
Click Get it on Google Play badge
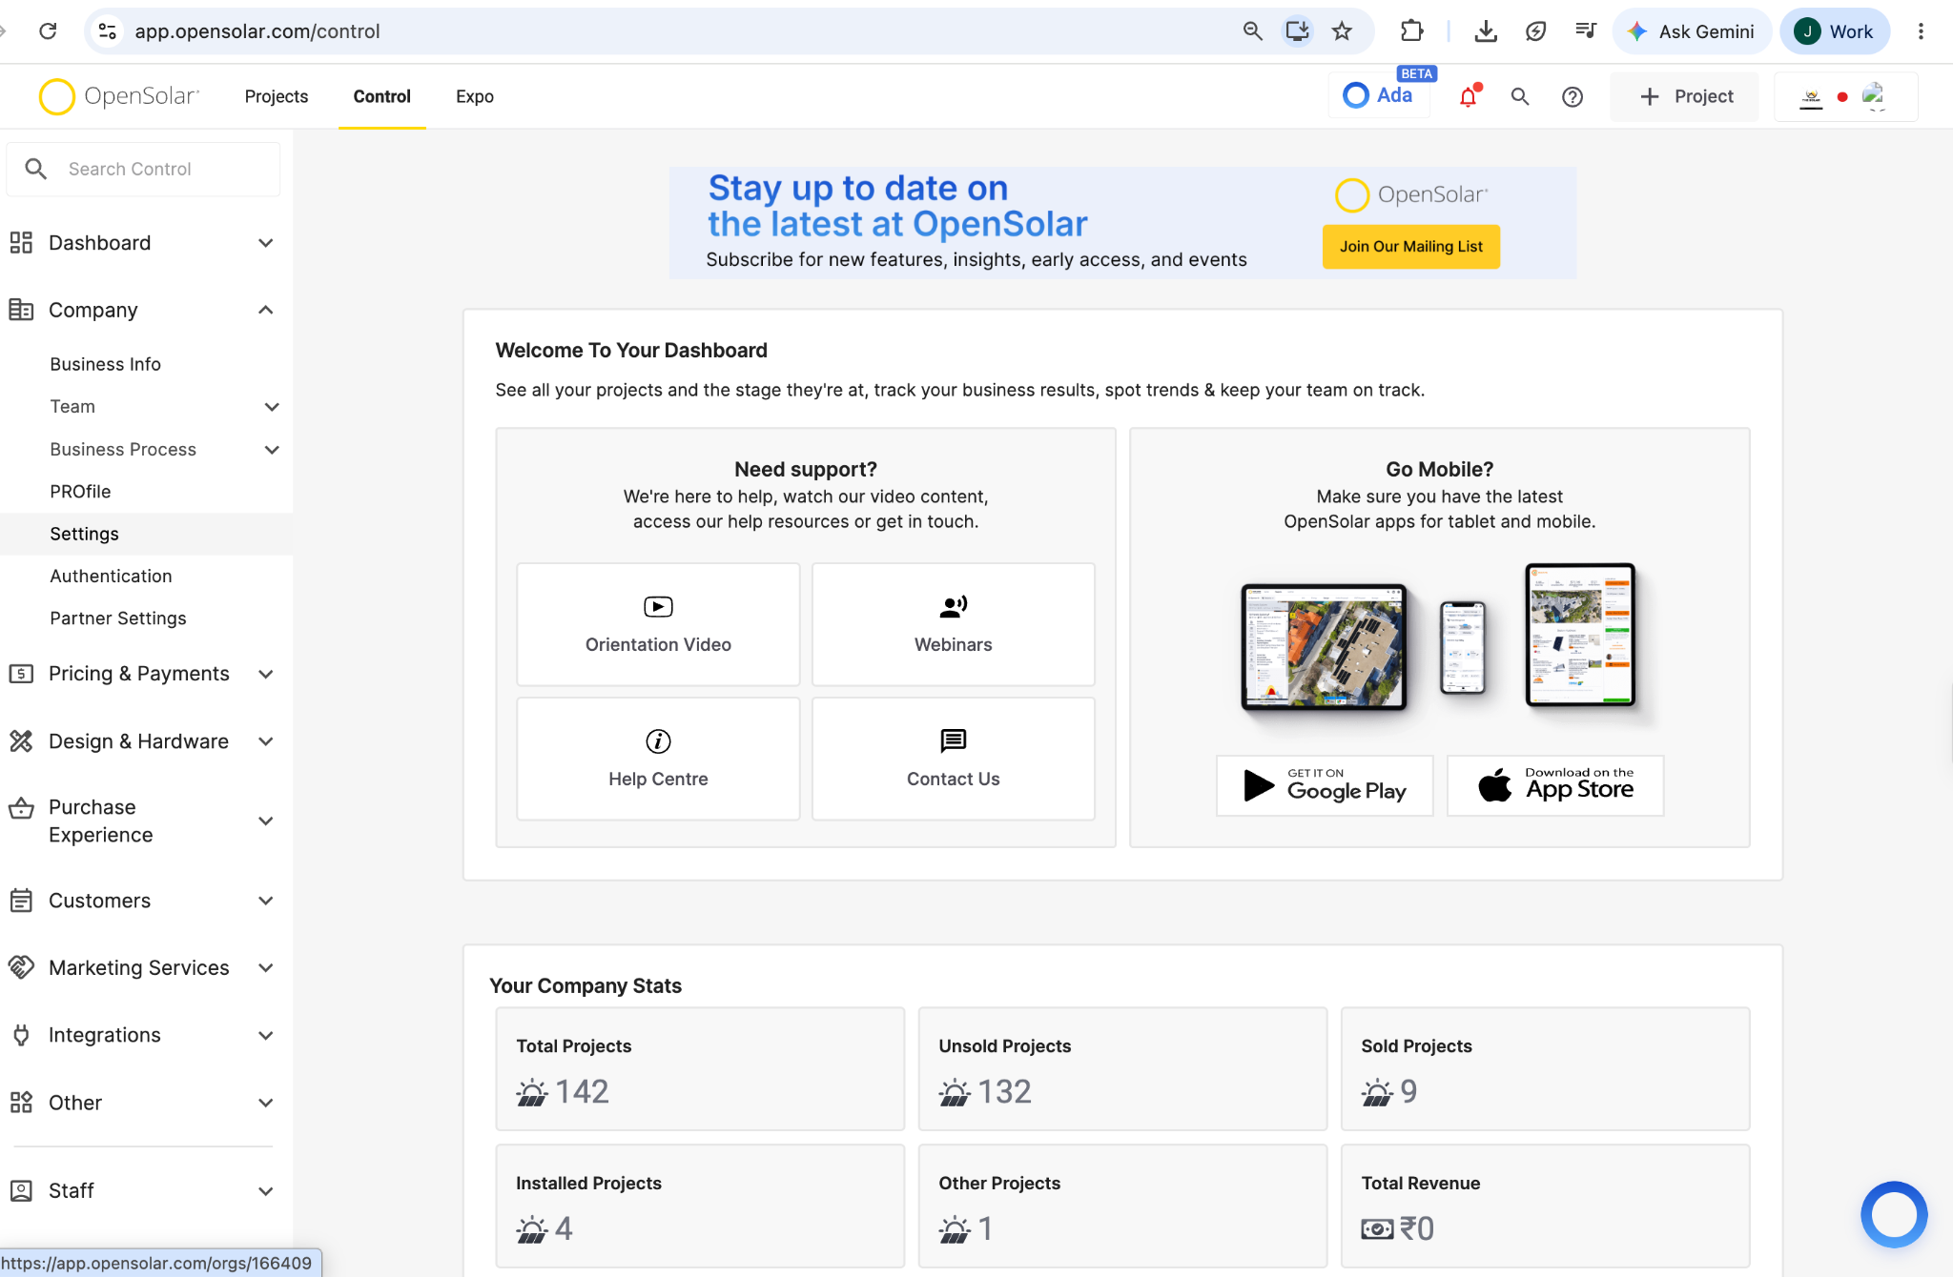point(1325,785)
